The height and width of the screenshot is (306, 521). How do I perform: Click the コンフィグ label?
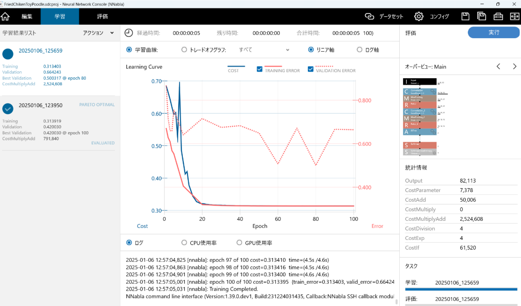point(439,17)
